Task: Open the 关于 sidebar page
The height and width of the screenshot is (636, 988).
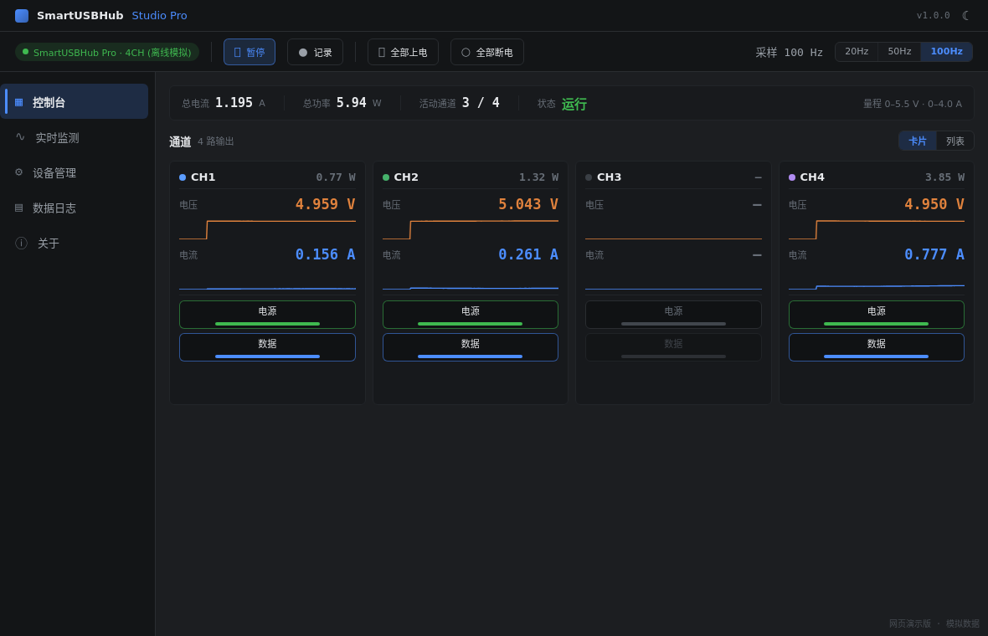Action: pyautogui.click(x=75, y=243)
